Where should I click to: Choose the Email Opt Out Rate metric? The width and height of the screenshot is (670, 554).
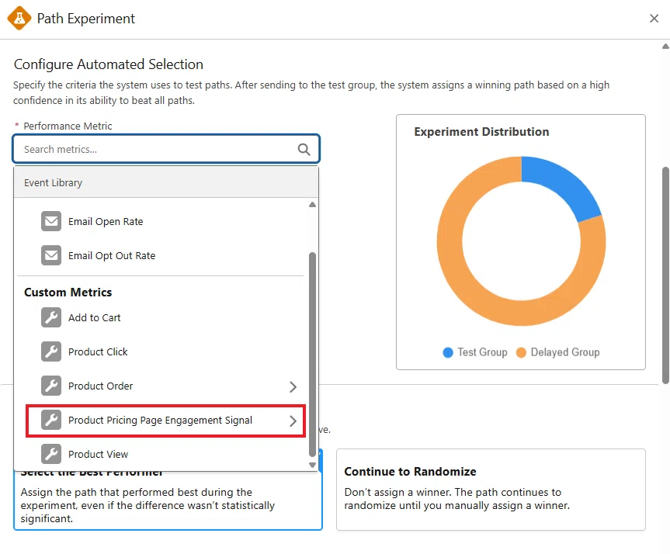(x=112, y=256)
